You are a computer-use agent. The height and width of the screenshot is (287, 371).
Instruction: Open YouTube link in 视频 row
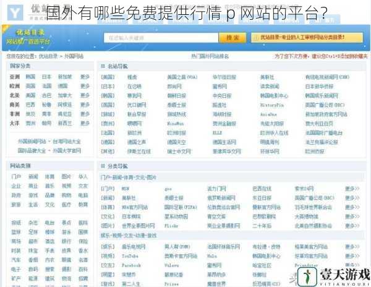coord(130,256)
